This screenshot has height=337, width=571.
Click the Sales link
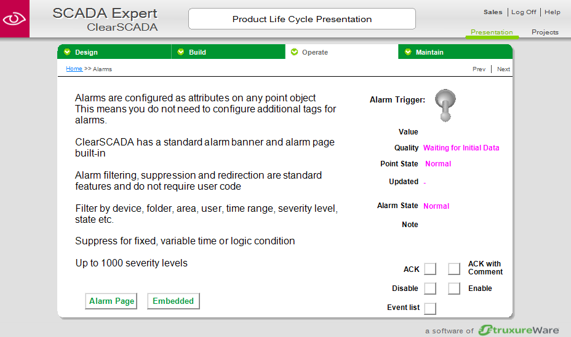pos(493,12)
